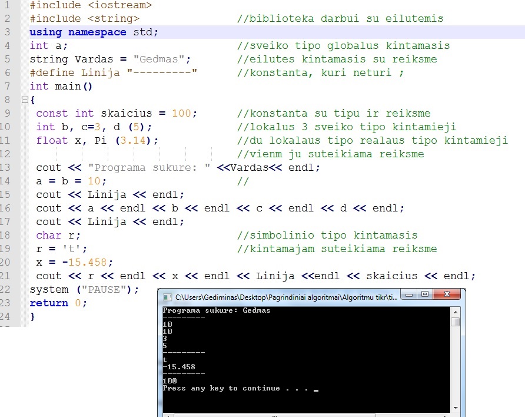The width and height of the screenshot is (525, 417).
Task: Click the cout statement printing r and skaicius
Action: click(256, 276)
